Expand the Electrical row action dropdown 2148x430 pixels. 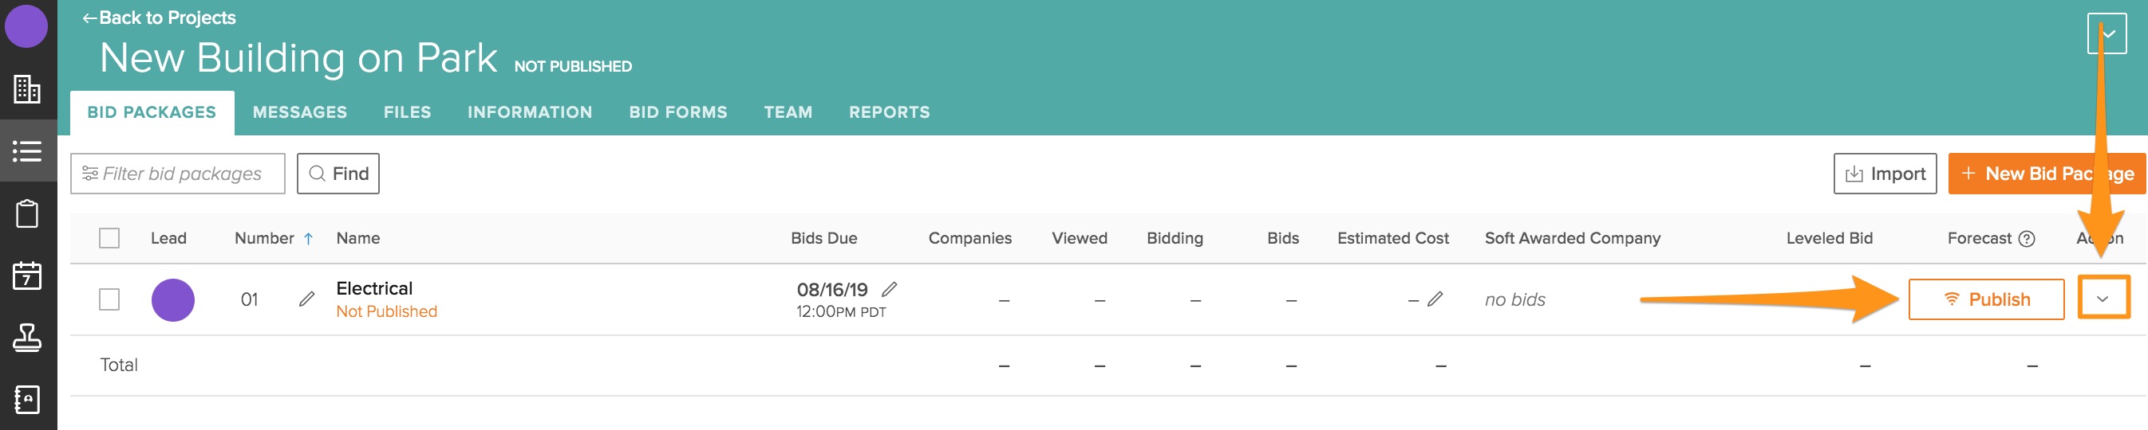(x=2103, y=299)
